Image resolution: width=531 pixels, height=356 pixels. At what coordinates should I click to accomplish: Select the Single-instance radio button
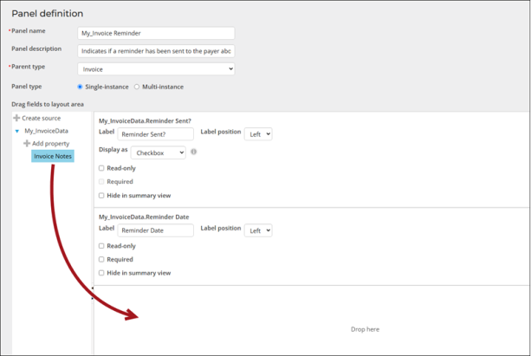click(x=81, y=87)
